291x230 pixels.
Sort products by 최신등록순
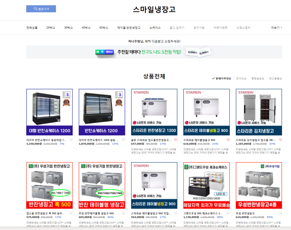click(x=276, y=78)
